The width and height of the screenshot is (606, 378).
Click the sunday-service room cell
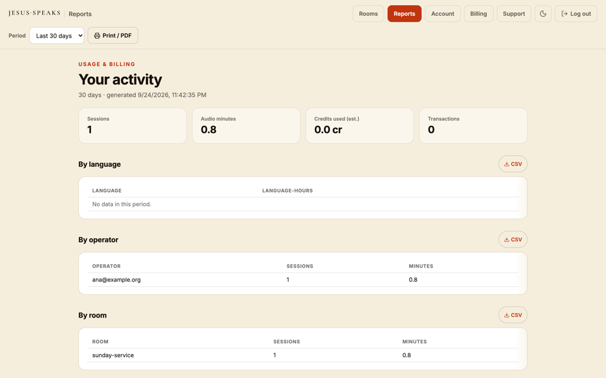[x=113, y=355]
